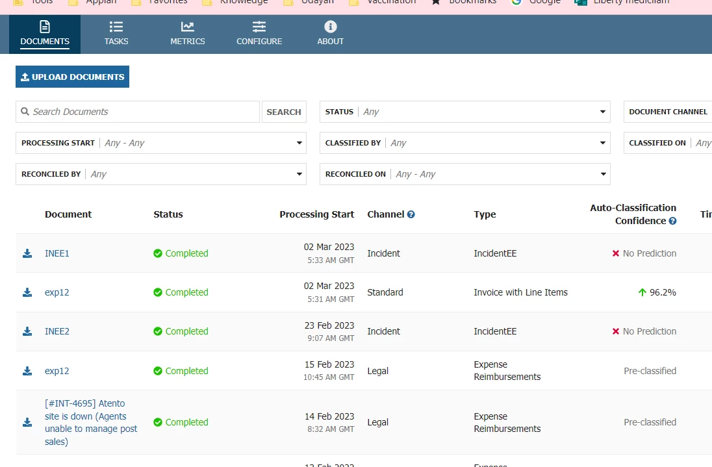The height and width of the screenshot is (467, 712).
Task: Click the 23 Feb 2023 processing start cell
Action: [329, 331]
